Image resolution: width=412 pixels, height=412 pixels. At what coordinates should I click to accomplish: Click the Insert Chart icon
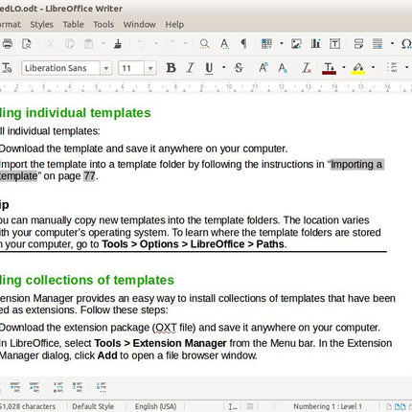[x=315, y=43]
